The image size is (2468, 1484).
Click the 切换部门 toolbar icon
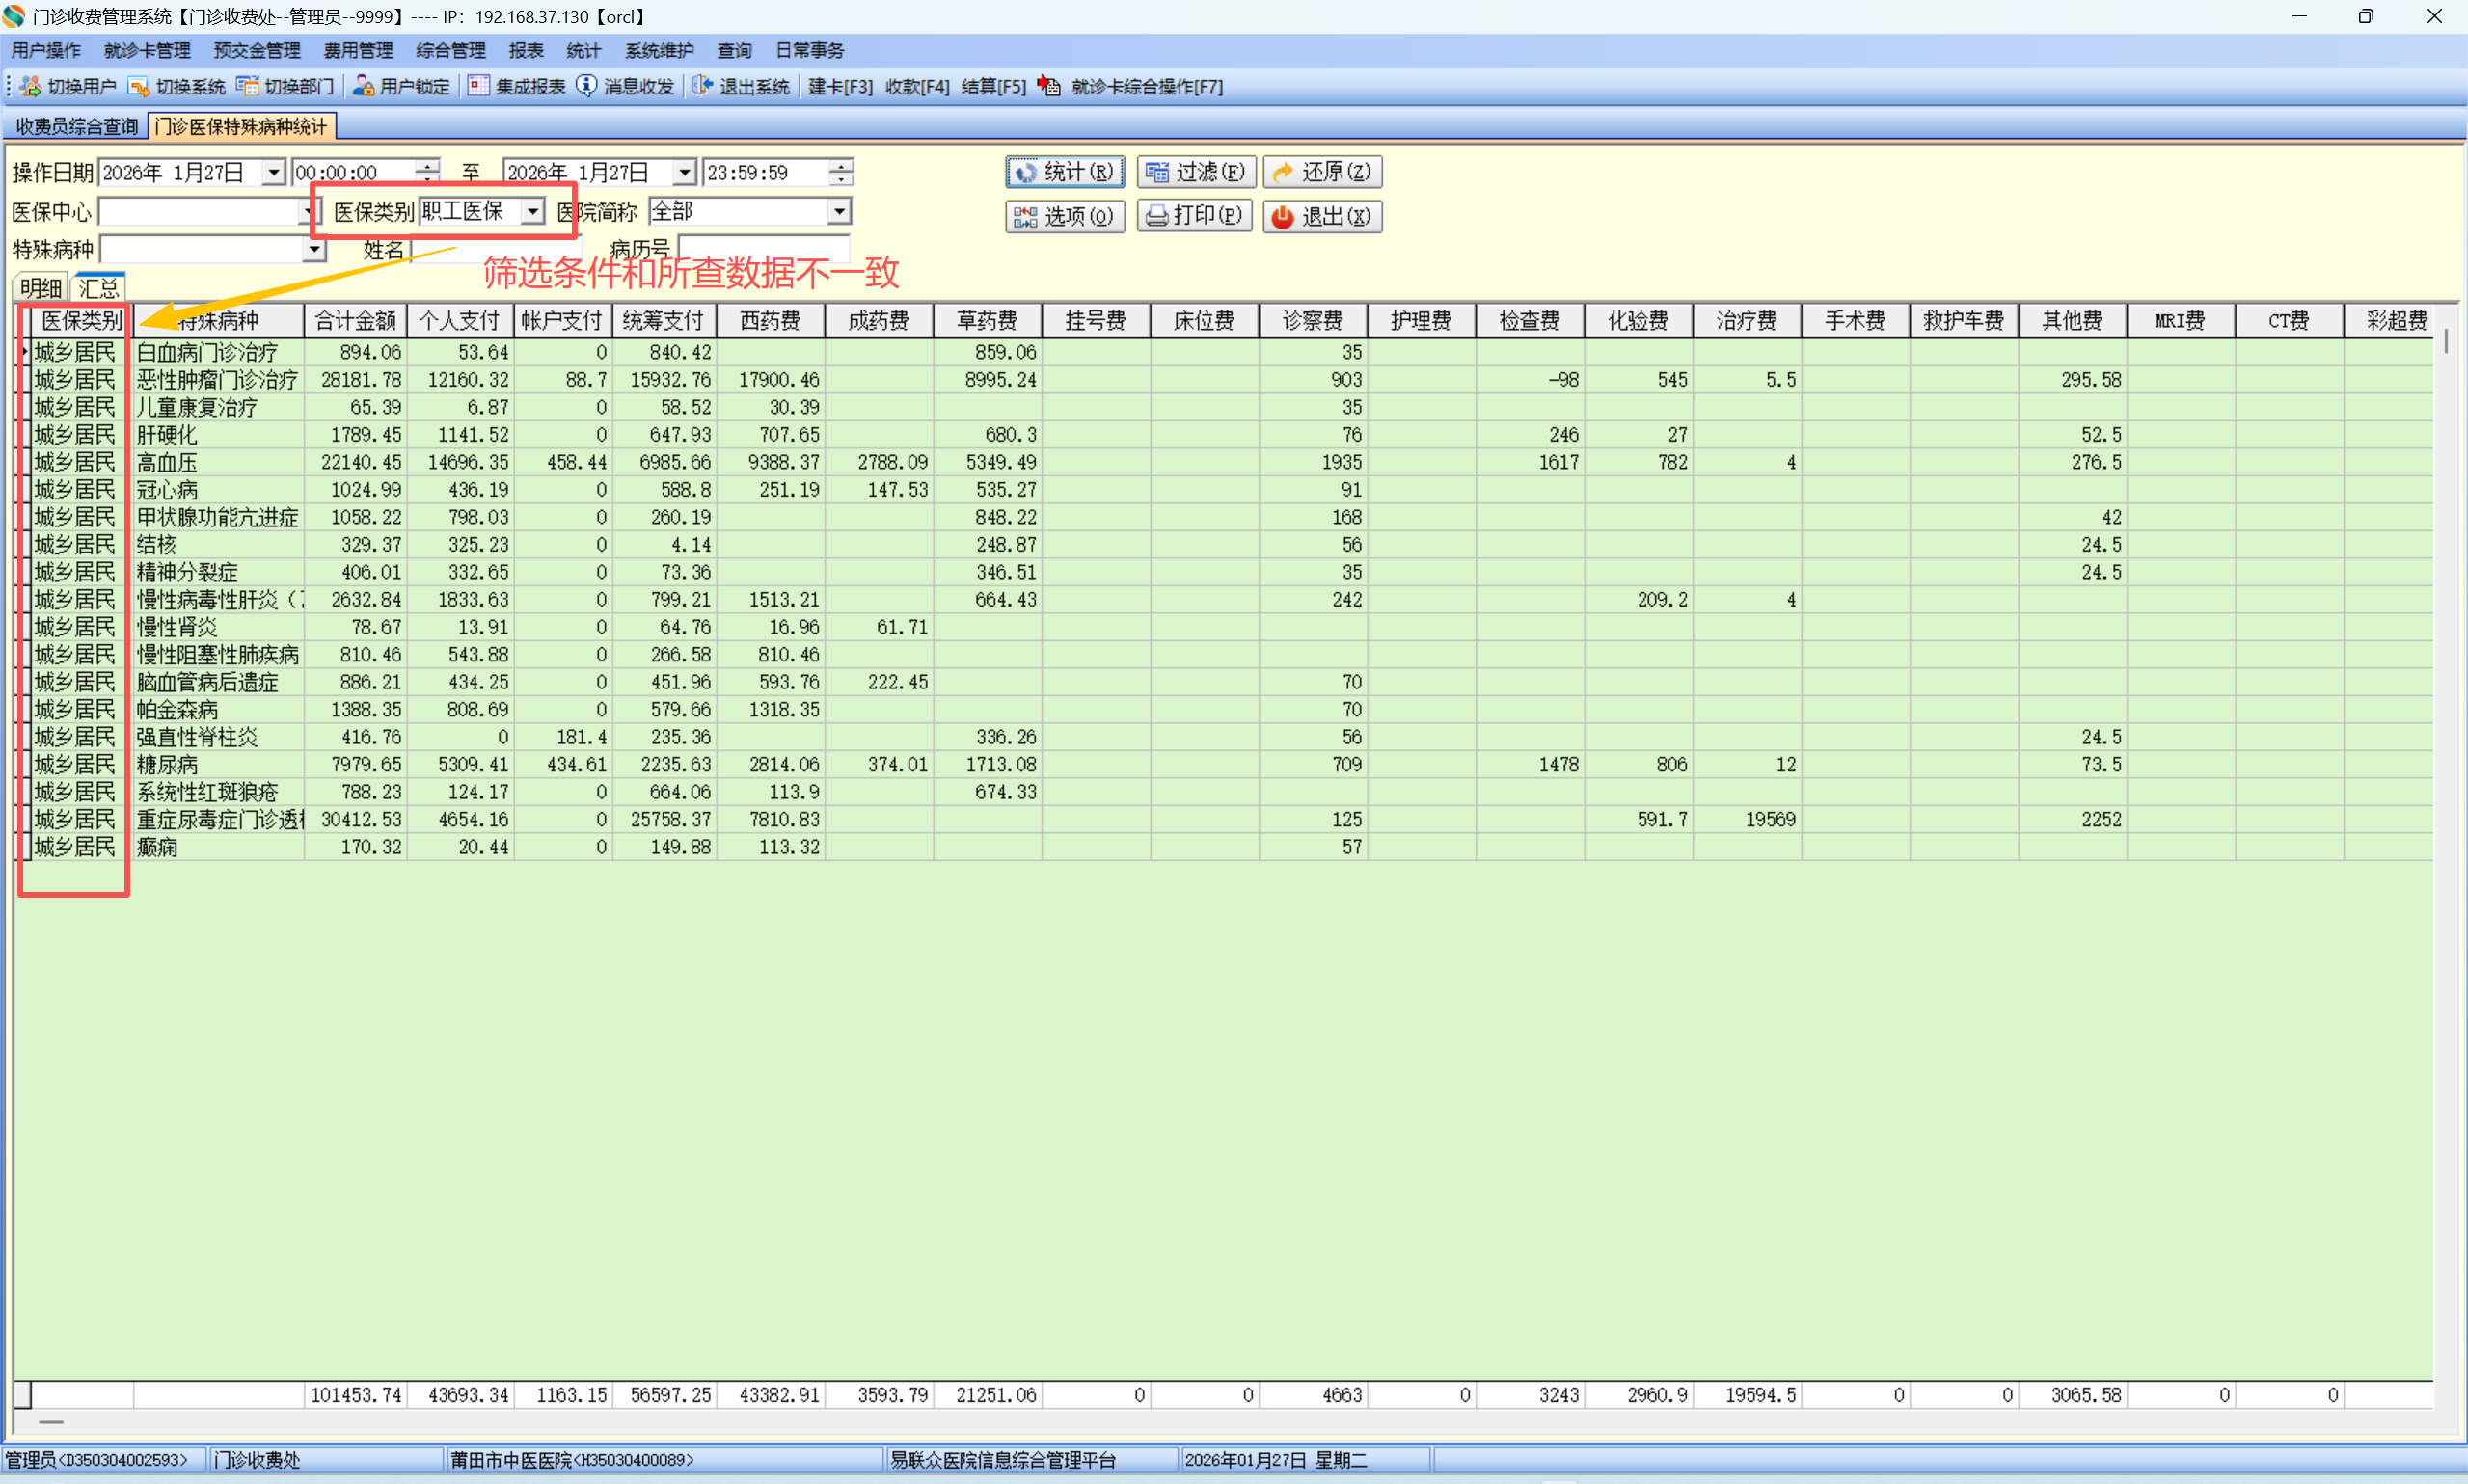point(247,86)
